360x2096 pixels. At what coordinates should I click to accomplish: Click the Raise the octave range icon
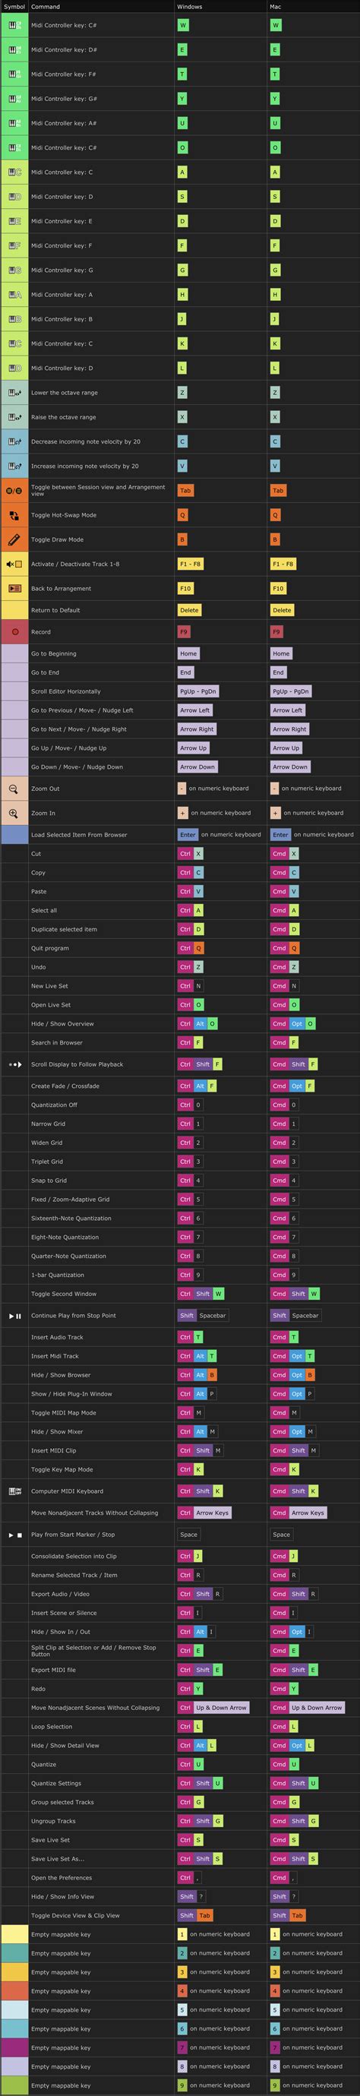[x=14, y=417]
